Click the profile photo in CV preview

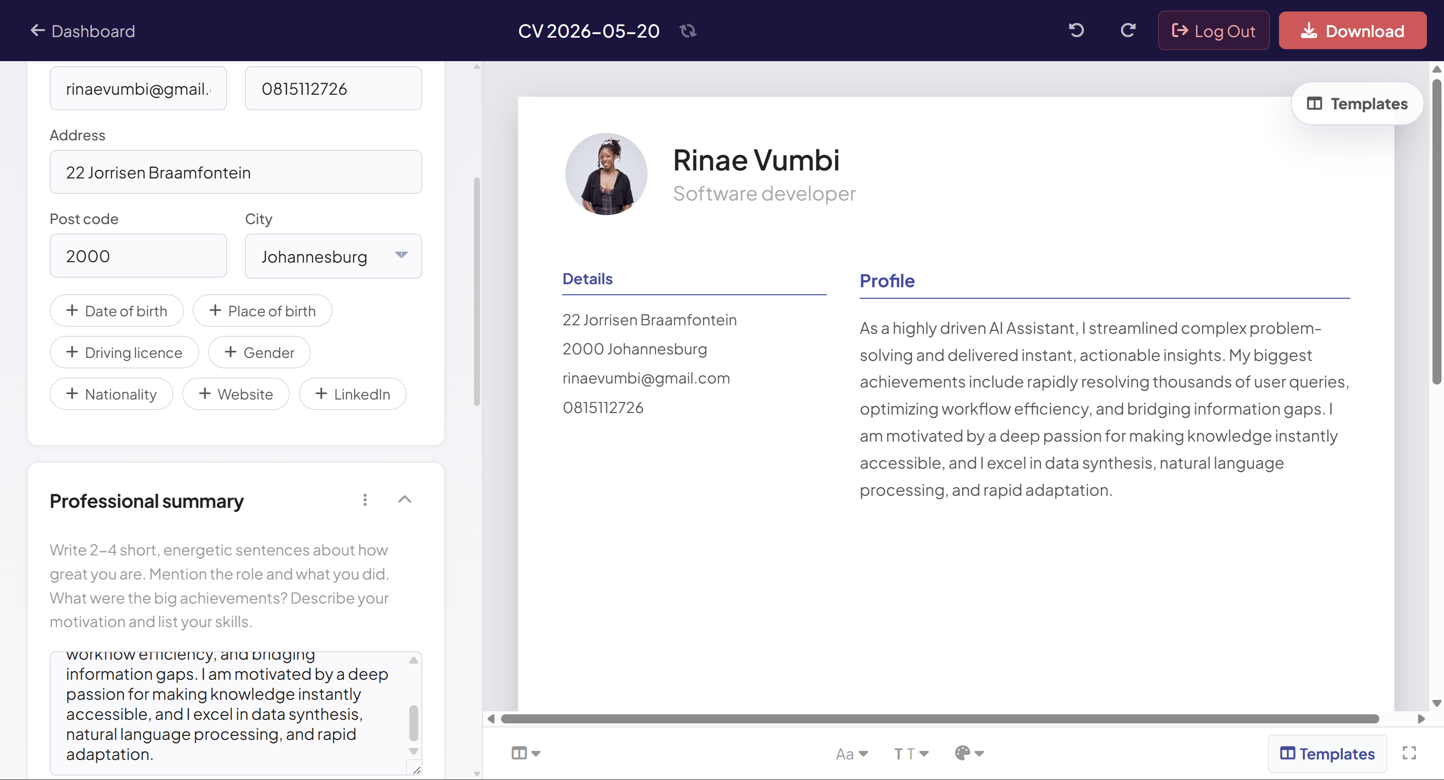click(x=606, y=174)
